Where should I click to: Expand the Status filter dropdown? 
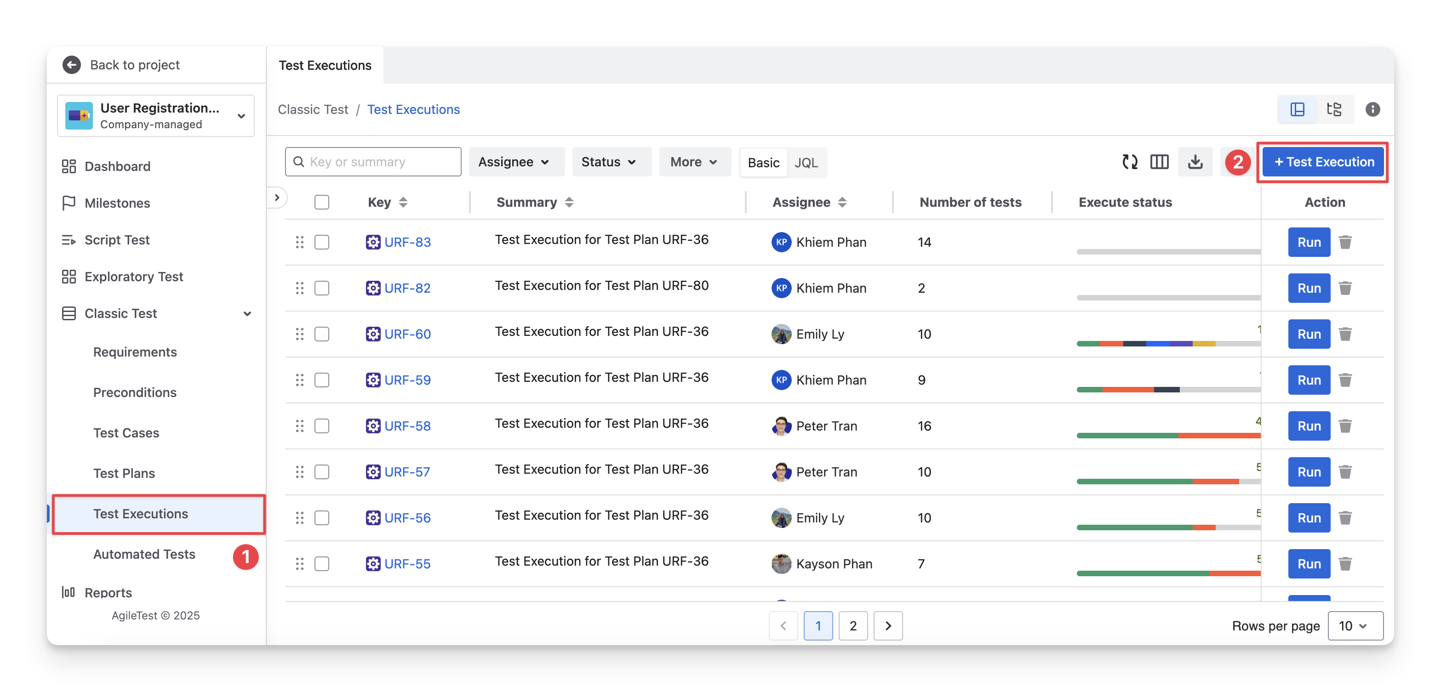[609, 162]
